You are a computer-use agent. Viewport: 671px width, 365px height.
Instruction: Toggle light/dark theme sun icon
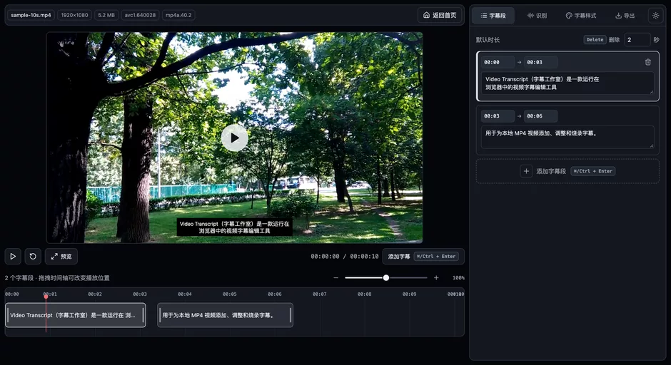point(655,16)
